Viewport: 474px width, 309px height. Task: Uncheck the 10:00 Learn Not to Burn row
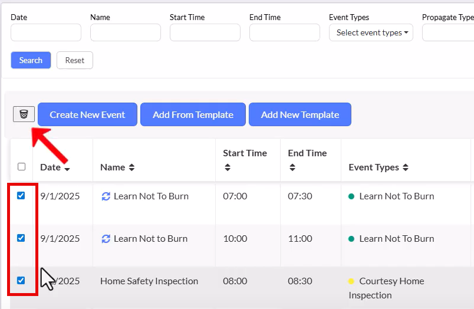pyautogui.click(x=21, y=238)
